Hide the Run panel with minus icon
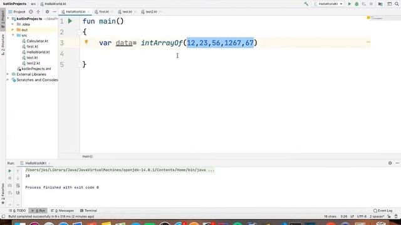This screenshot has width=401, height=225. 397,162
